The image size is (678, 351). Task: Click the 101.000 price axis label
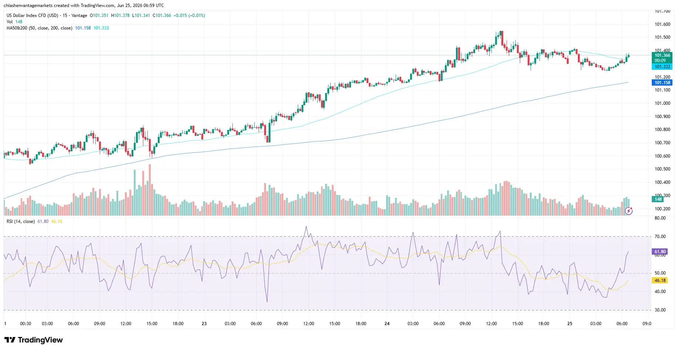[x=662, y=103]
